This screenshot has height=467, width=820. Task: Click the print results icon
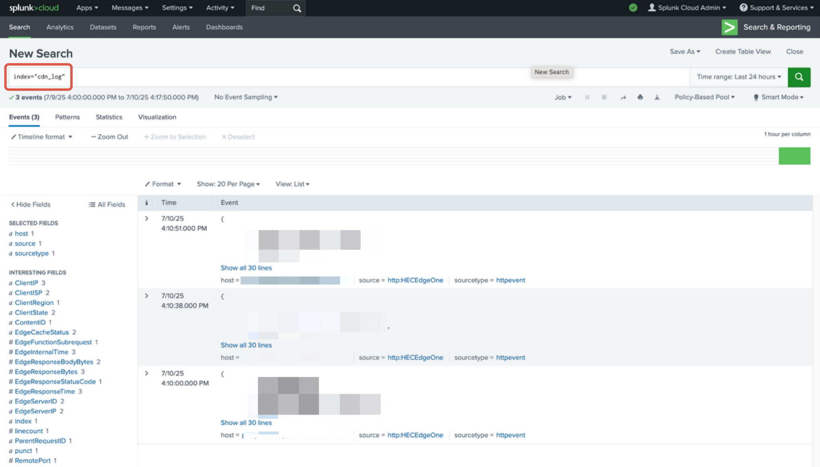click(x=640, y=97)
